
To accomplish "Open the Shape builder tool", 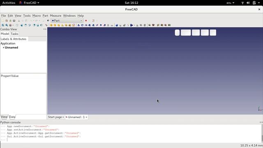I will [x=74, y=25].
